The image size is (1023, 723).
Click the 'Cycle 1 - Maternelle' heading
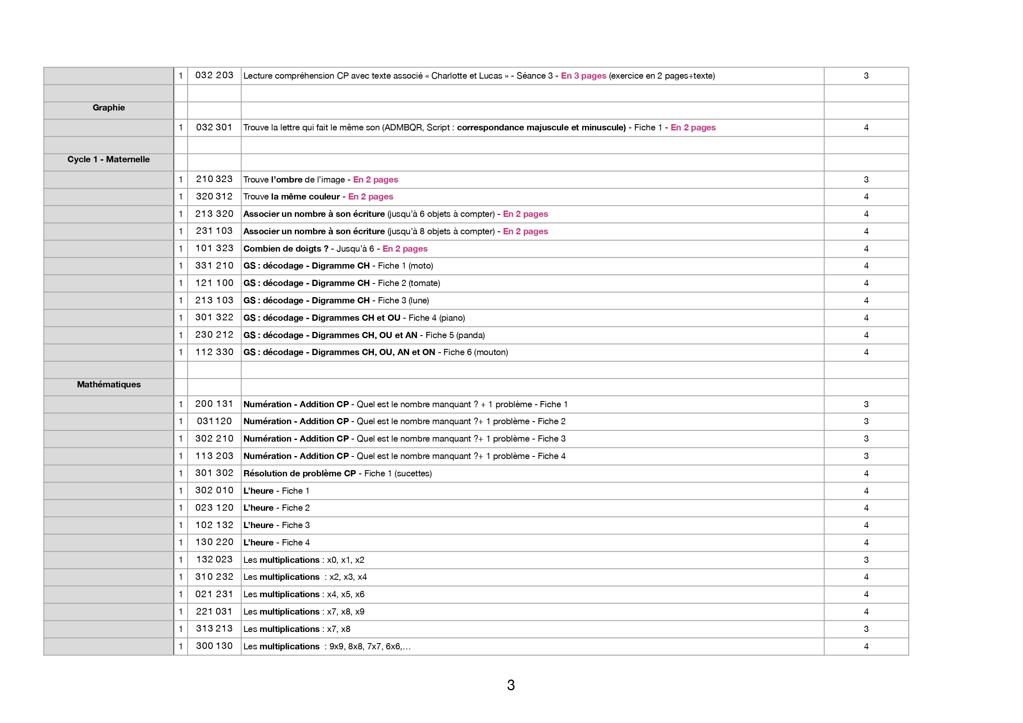pos(109,159)
